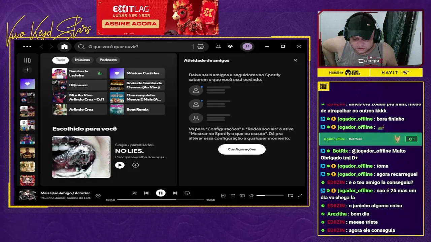Expand Your Library sidebar icon
This screenshot has height=242, width=431.
tap(27, 61)
